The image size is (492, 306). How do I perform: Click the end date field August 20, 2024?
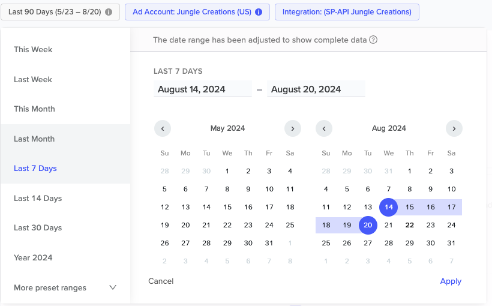click(x=316, y=89)
